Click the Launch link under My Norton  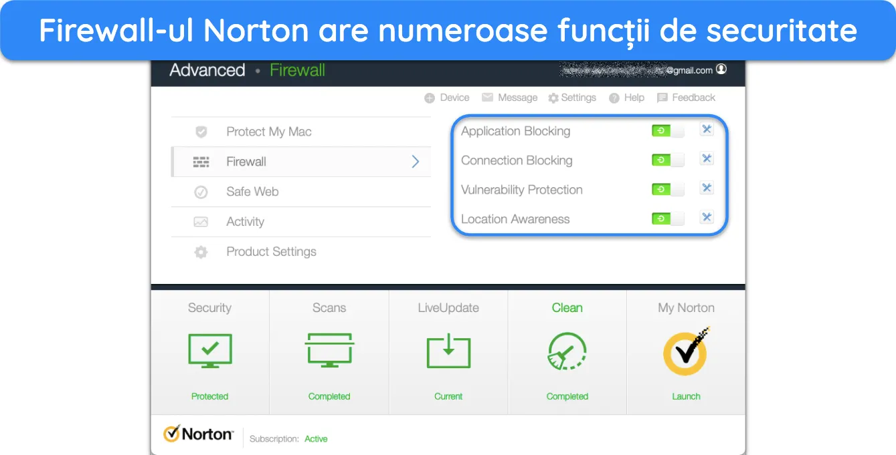[x=686, y=396]
